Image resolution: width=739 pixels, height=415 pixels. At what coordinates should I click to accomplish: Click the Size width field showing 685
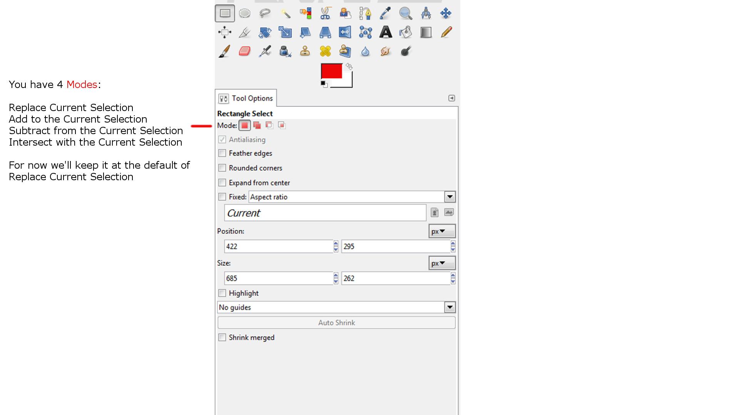pyautogui.click(x=278, y=278)
